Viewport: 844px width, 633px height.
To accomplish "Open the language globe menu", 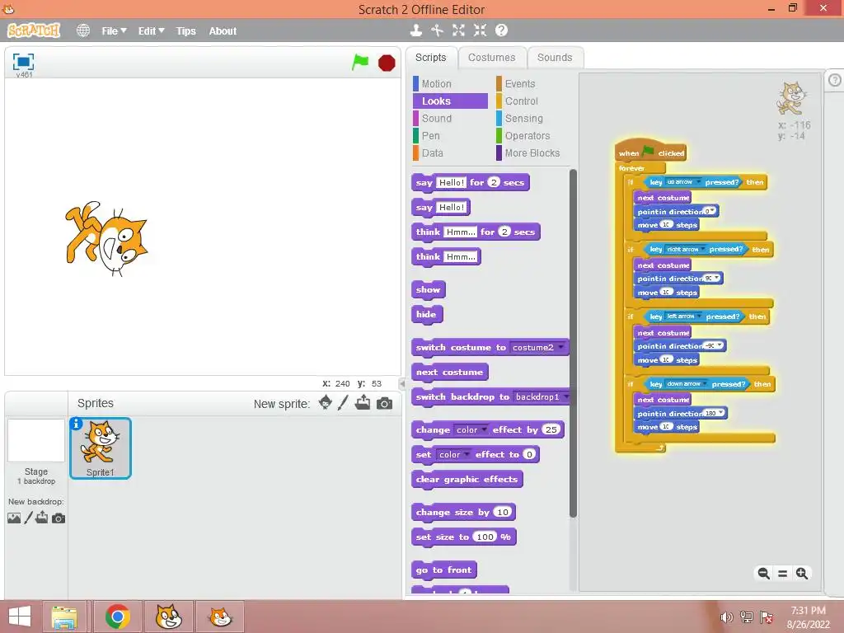I will click(x=83, y=30).
